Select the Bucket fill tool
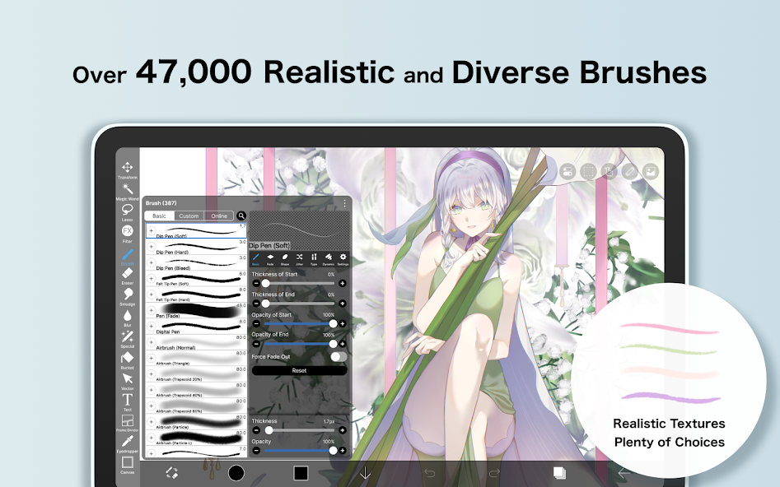The width and height of the screenshot is (780, 487). tap(128, 359)
